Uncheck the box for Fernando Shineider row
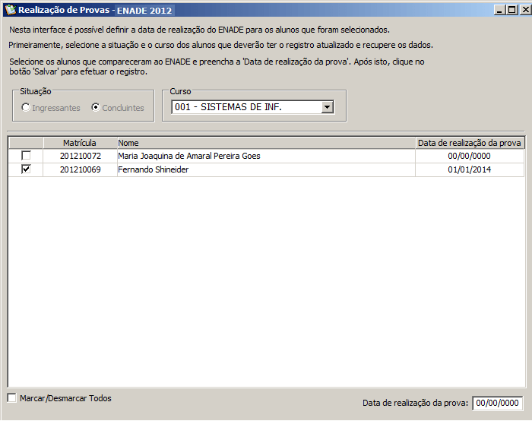The height and width of the screenshot is (421, 532). tap(26, 169)
